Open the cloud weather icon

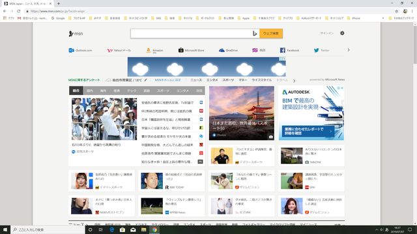pos(108,80)
